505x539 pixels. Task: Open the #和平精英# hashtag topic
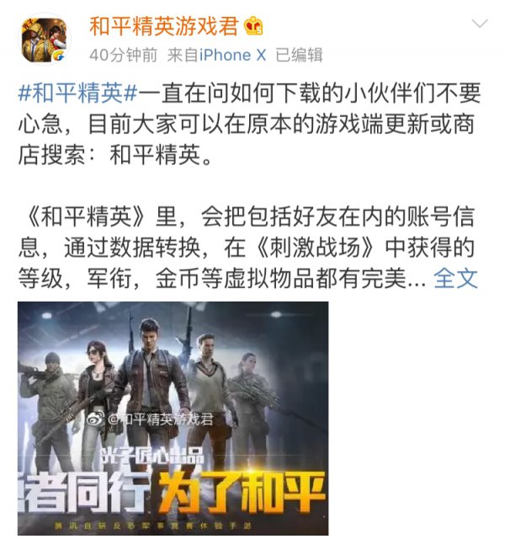point(77,93)
